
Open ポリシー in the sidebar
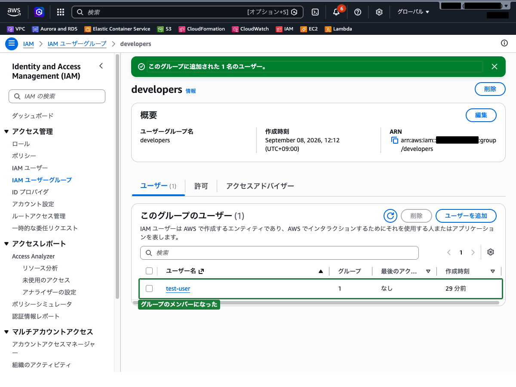pos(24,156)
